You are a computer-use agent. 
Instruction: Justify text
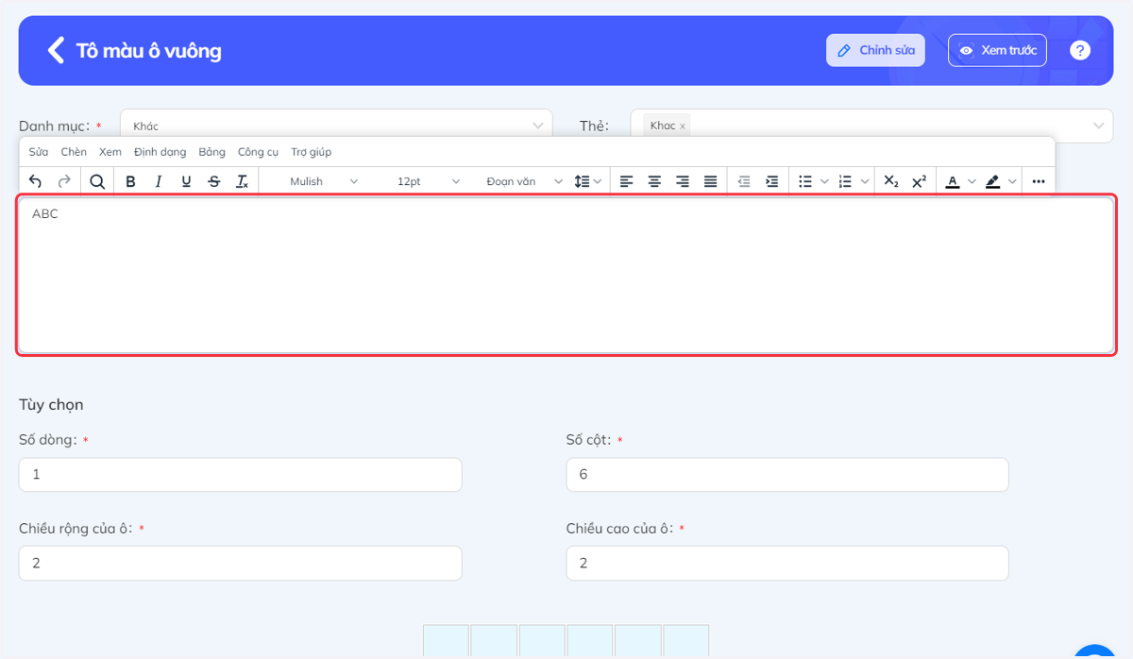(x=711, y=181)
